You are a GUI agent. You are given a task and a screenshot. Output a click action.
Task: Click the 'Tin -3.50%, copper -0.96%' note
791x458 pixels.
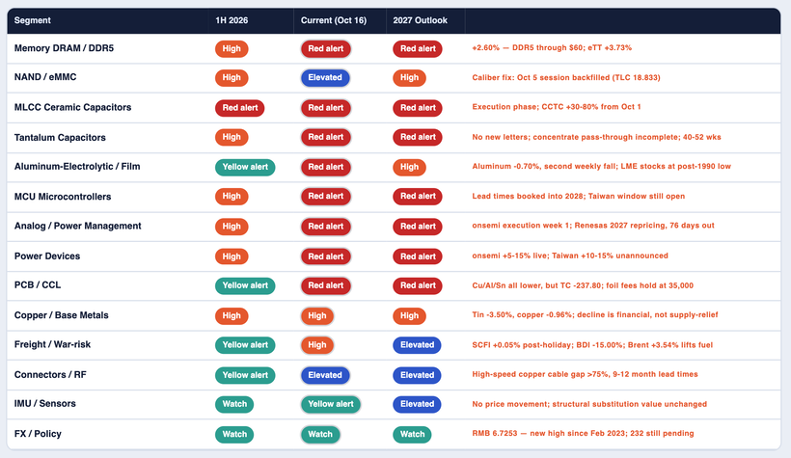coord(595,314)
